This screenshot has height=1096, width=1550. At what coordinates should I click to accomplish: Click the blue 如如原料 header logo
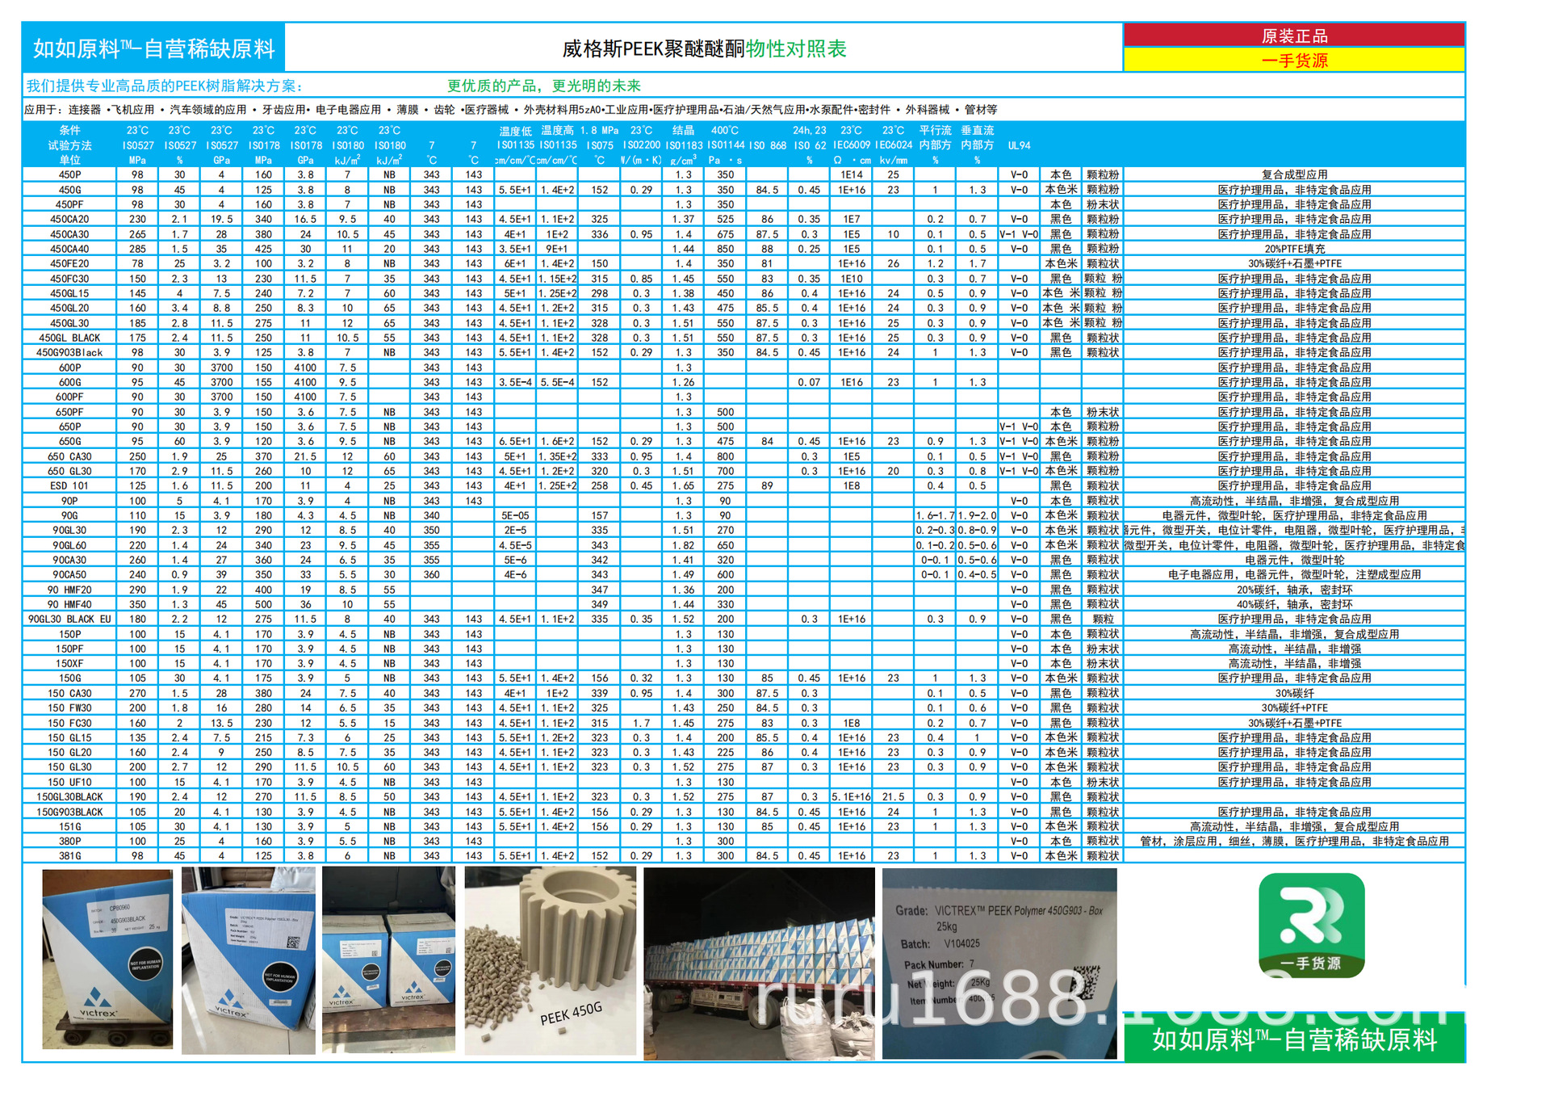153,48
